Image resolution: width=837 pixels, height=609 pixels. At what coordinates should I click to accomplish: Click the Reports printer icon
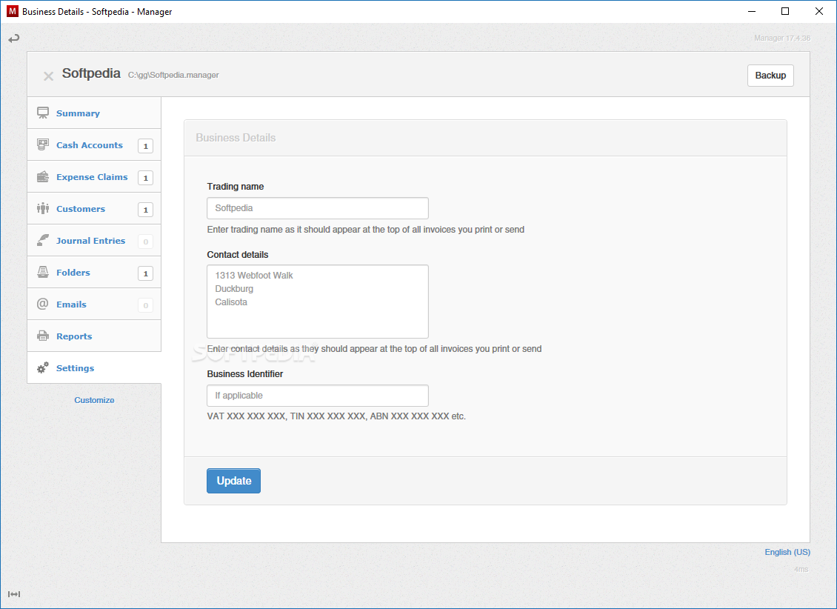(43, 336)
